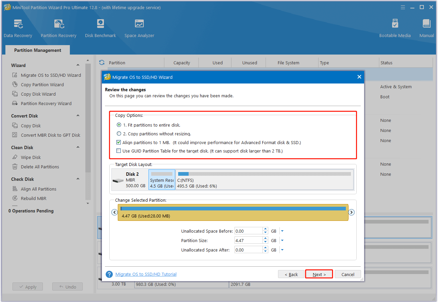Launch Partition Recovery from the toolbar
The height and width of the screenshot is (302, 438).
pyautogui.click(x=58, y=29)
